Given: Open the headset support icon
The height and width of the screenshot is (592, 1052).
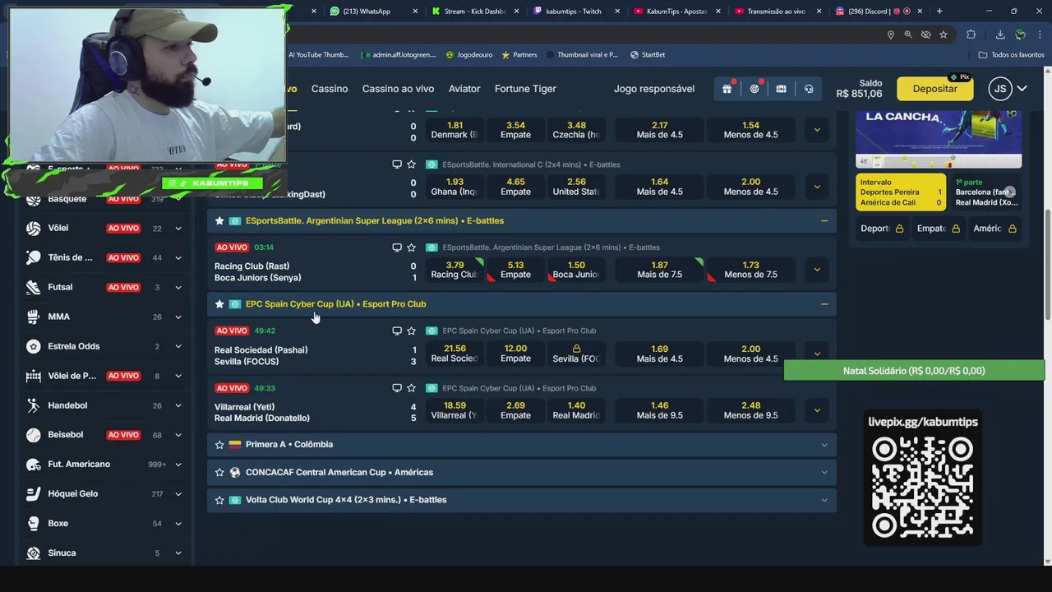Looking at the screenshot, I should point(809,89).
